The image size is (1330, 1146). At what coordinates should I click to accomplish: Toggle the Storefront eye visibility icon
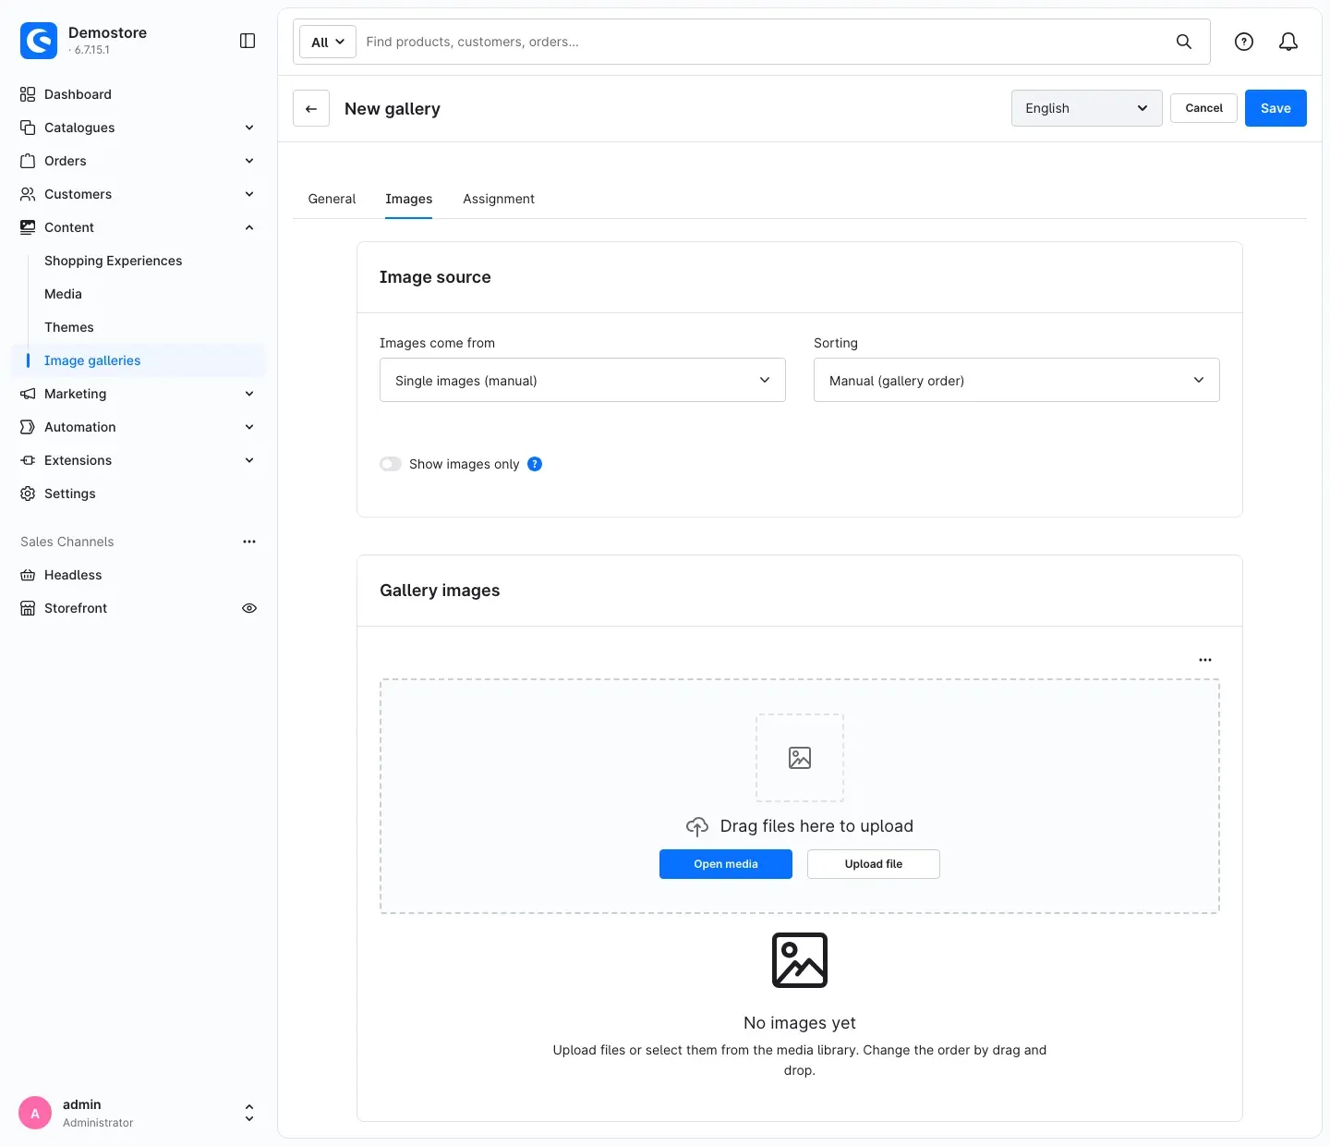coord(249,608)
